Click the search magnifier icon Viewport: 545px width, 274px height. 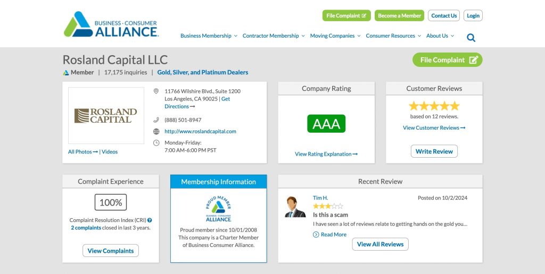click(471, 38)
